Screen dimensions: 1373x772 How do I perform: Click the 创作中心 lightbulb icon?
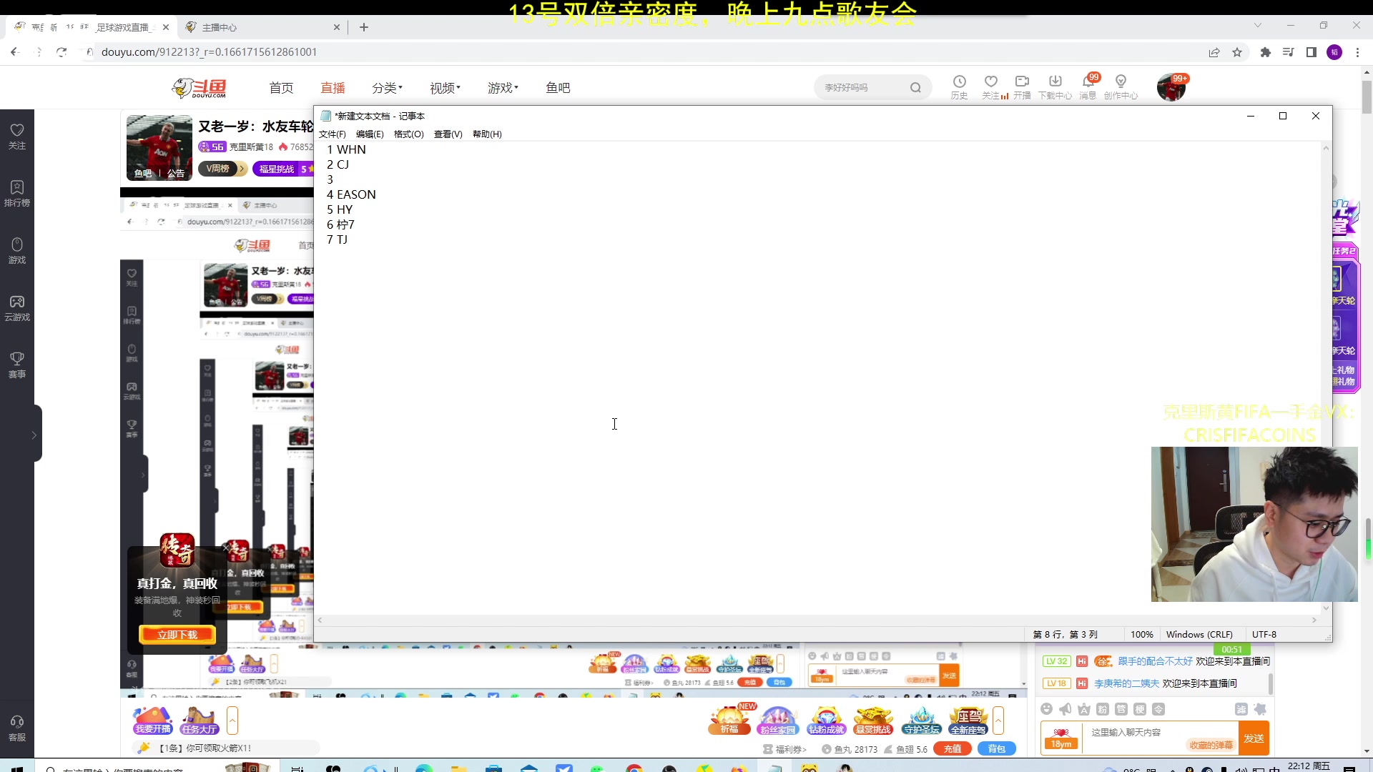pyautogui.click(x=1121, y=82)
